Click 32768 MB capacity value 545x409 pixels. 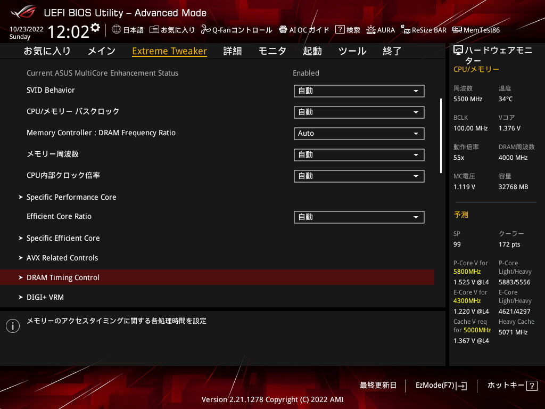tap(514, 187)
